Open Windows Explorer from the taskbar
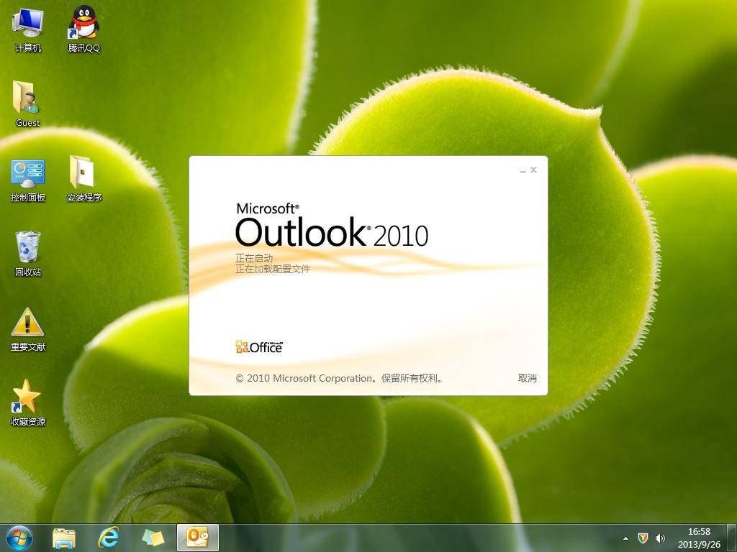The height and width of the screenshot is (552, 737). coord(63,538)
